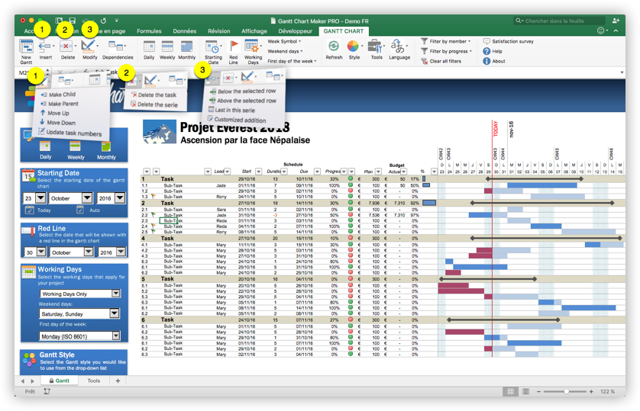This screenshot has height=411, width=640.
Task: Click the share user icon in title bar
Action: 616,21
